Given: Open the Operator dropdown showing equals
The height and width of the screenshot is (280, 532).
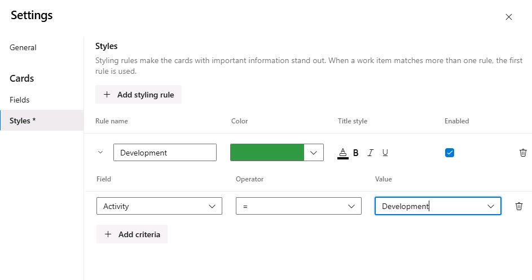Looking at the screenshot, I should [x=298, y=206].
